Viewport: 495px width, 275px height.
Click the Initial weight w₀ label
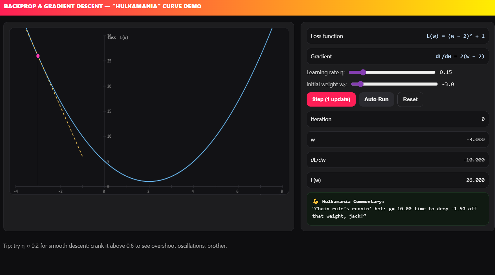(327, 84)
